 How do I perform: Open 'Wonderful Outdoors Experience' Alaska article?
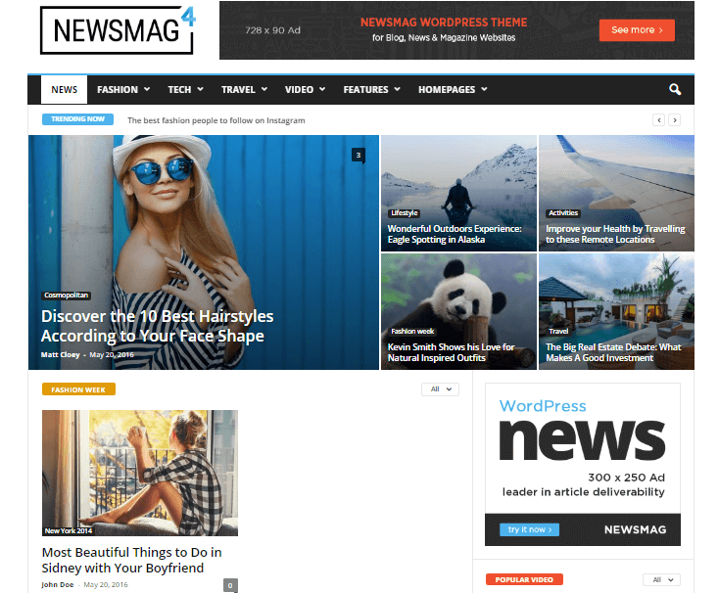pyautogui.click(x=455, y=234)
